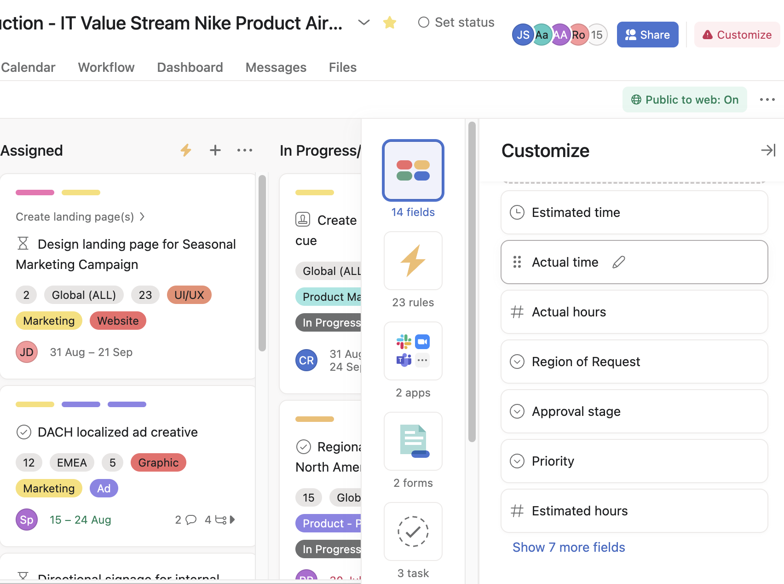784x584 pixels.
Task: Click the approval stamp icon beside Create cue task
Action: 303,219
